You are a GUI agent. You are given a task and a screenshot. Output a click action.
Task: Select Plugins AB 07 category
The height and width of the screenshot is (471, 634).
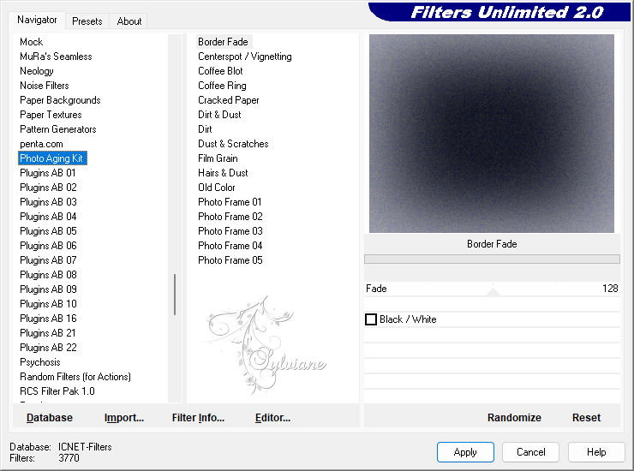pyautogui.click(x=48, y=260)
